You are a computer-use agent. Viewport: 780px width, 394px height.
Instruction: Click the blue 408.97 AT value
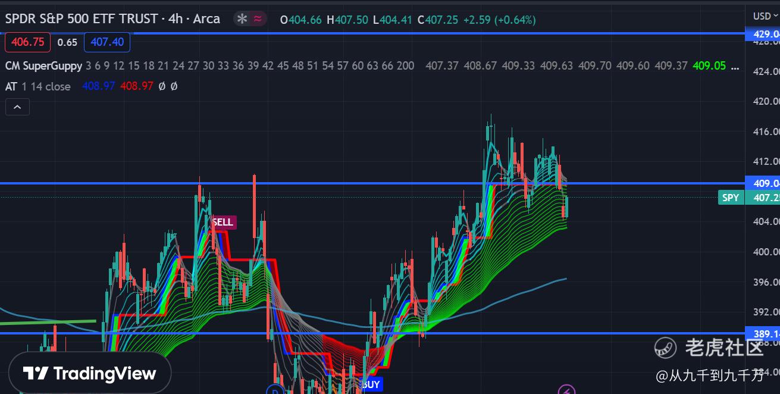click(x=98, y=86)
